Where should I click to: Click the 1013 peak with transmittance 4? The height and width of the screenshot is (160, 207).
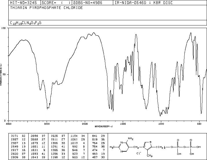(x=78, y=143)
